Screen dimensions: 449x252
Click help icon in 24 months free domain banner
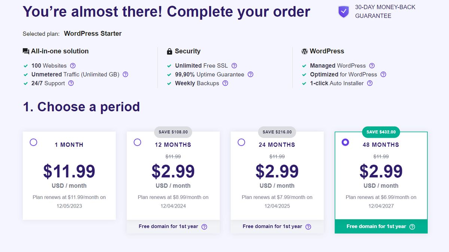pos(308,227)
